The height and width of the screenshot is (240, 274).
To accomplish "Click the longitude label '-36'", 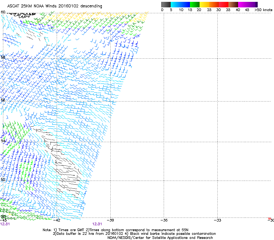I will [164, 220].
